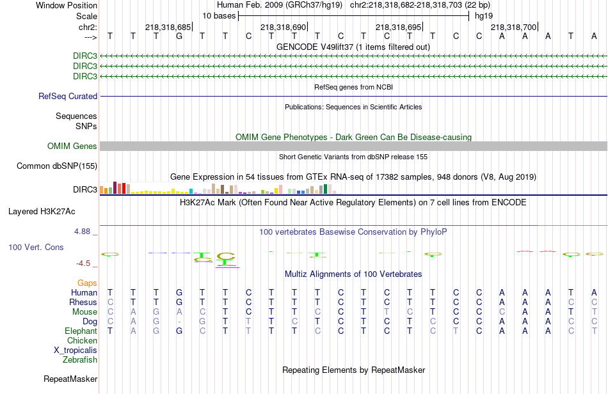The image size is (608, 394).
Task: Click the 100 Vert. Cons track label
Action: click(36, 247)
